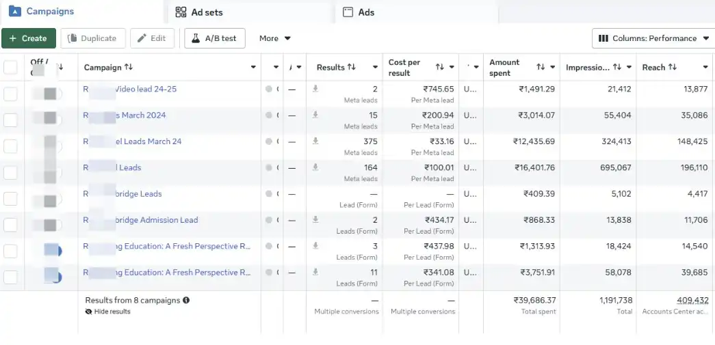This screenshot has height=345, width=715.
Task: Open the Campaign column header dropdown arrow
Action: (x=253, y=67)
